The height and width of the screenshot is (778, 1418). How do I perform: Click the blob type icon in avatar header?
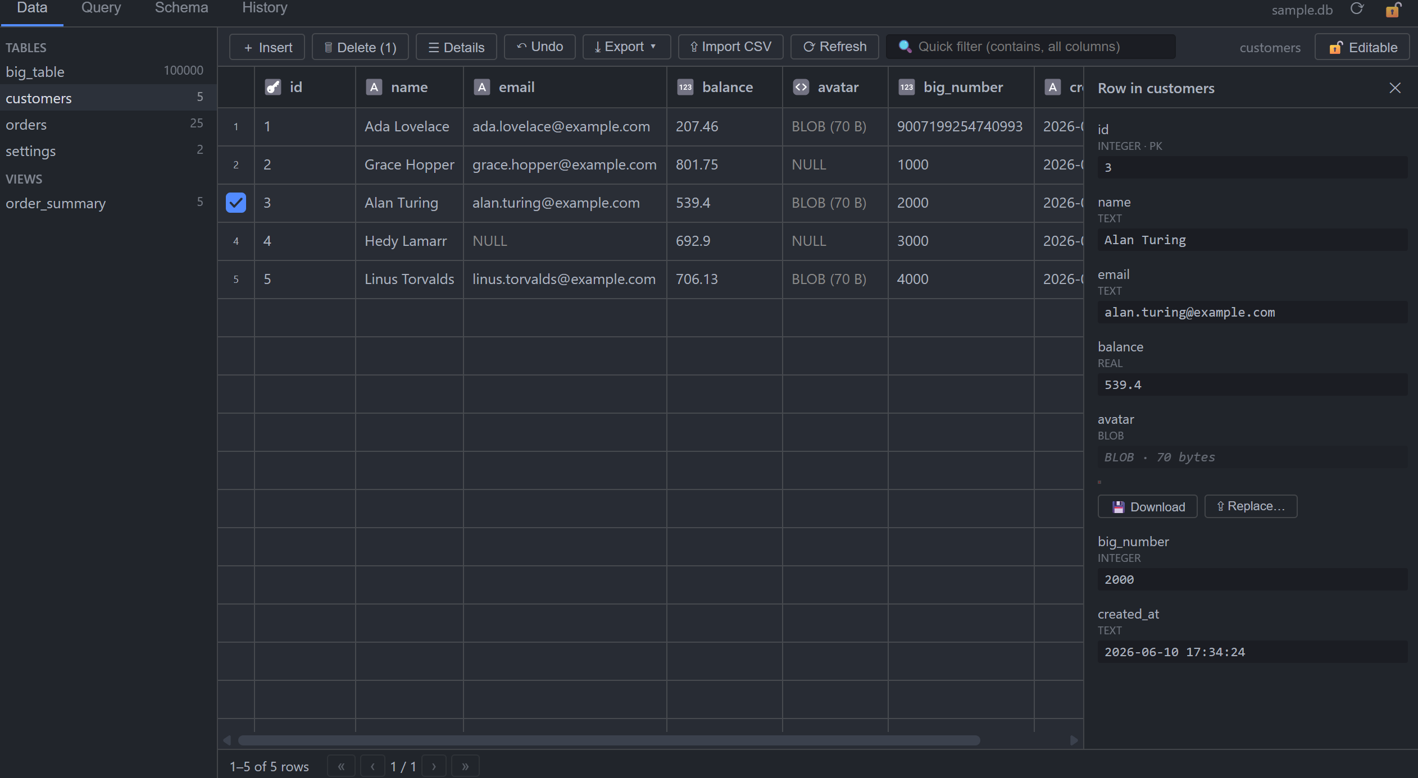tap(801, 87)
